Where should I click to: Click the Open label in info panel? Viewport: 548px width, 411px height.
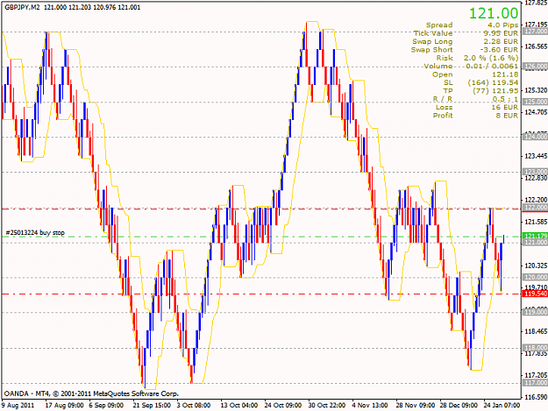[x=443, y=74]
